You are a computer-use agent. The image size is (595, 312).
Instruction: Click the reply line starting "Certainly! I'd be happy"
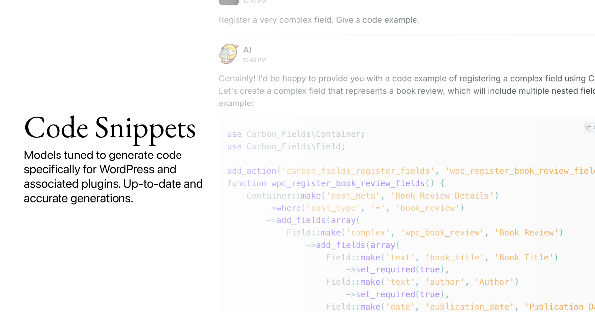pos(407,78)
